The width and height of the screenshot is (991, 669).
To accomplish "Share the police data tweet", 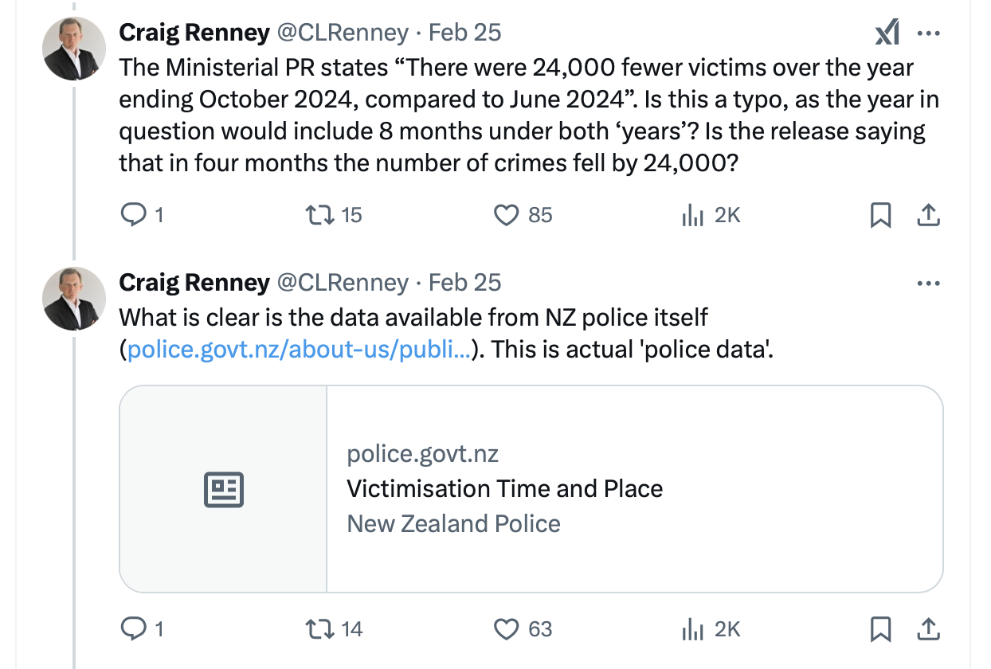I will tap(929, 629).
